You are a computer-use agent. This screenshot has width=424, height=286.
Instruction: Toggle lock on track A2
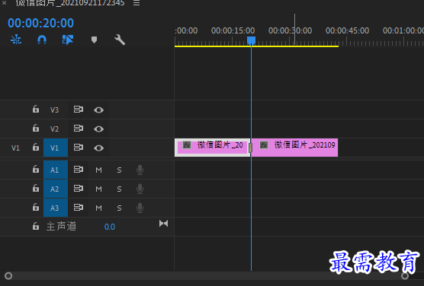(x=36, y=189)
